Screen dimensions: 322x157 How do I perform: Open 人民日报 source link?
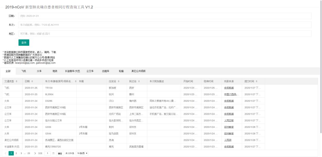pos(229,120)
